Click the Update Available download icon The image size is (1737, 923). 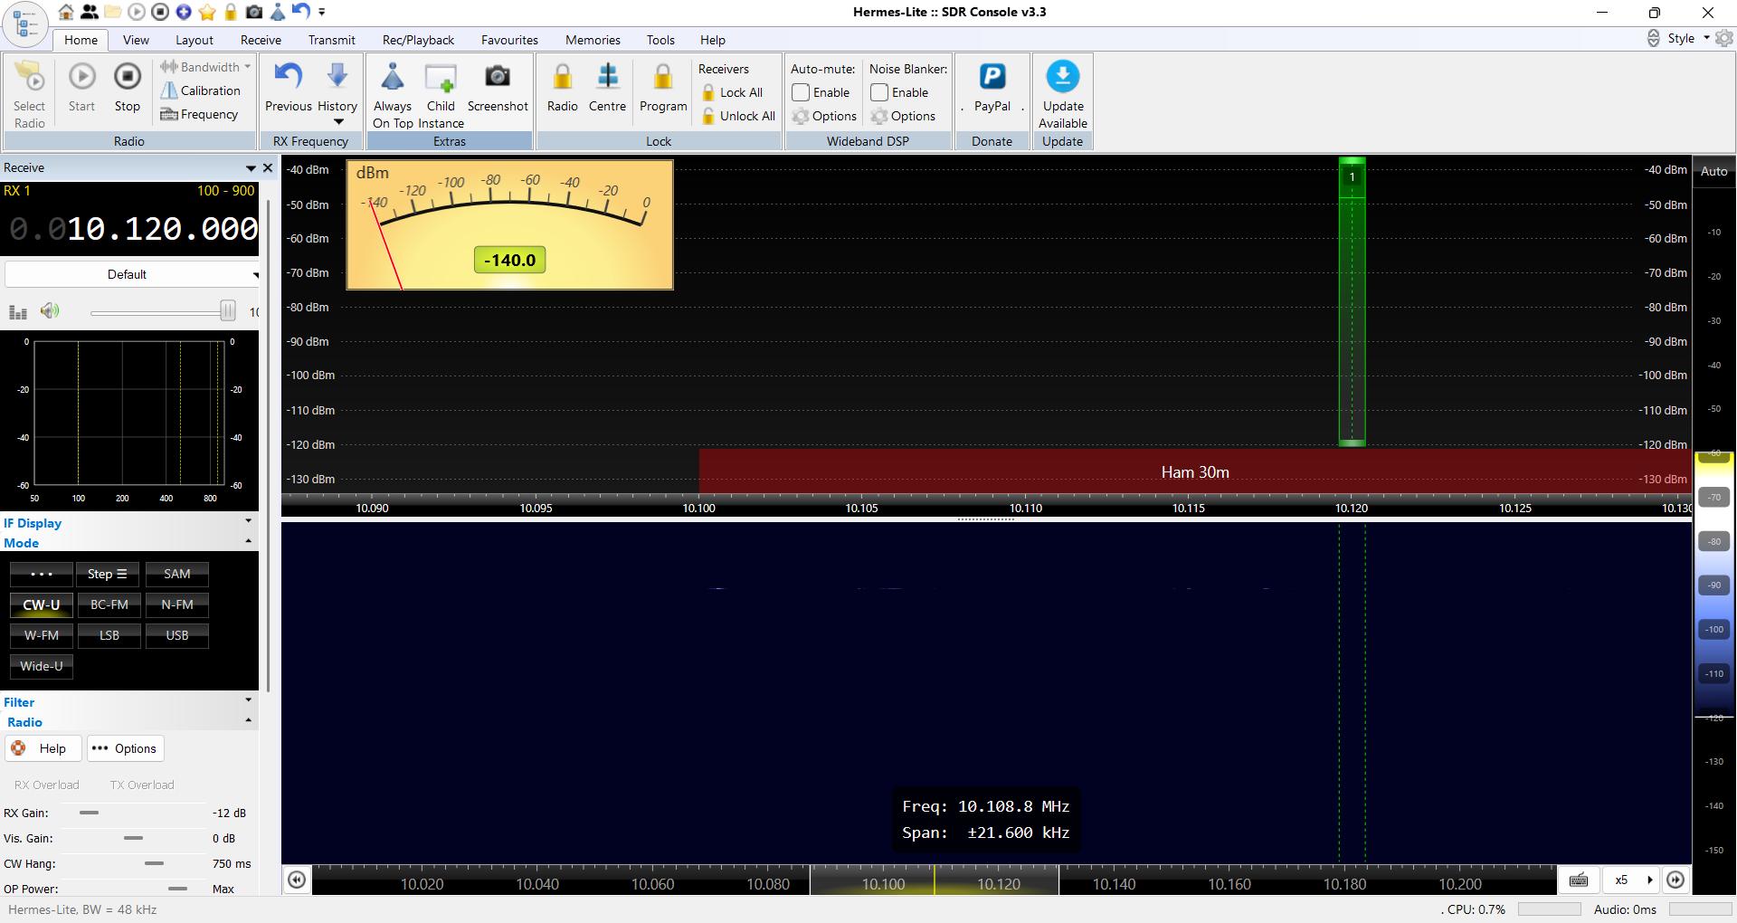tap(1062, 78)
